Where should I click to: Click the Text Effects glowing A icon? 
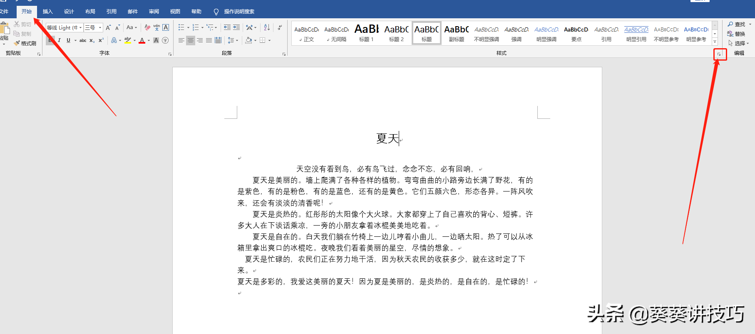[x=114, y=40]
